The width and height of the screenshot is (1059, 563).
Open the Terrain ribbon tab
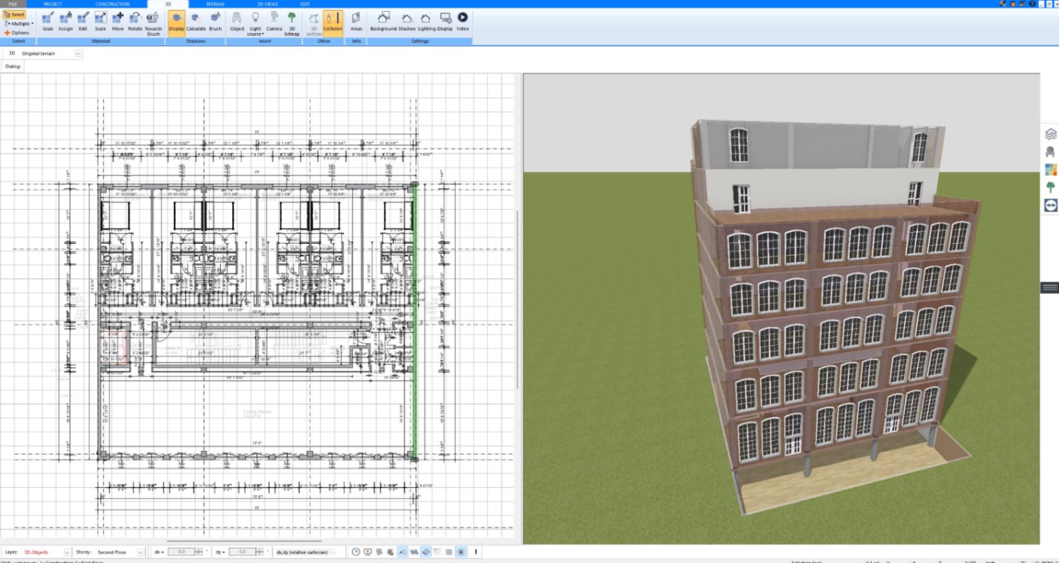click(215, 4)
